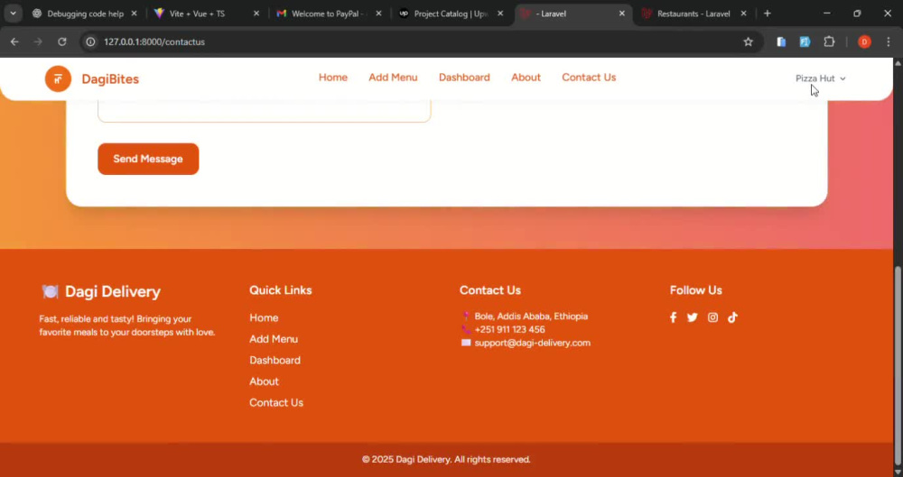Follow the Add Menu link in Quick Links
Screen dimensions: 903x477
pos(274,339)
